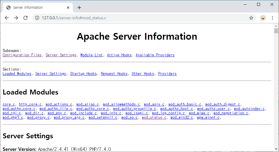This screenshot has height=152, width=279.
Task: Open the mod_allowmethods.c module link
Action: click(121, 104)
